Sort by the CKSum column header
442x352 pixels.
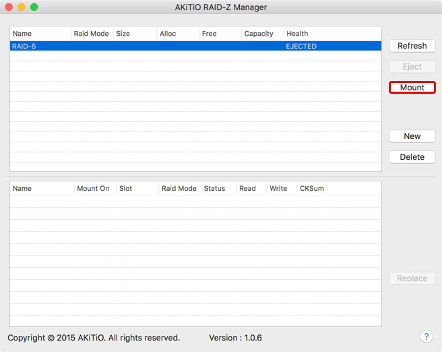point(311,189)
